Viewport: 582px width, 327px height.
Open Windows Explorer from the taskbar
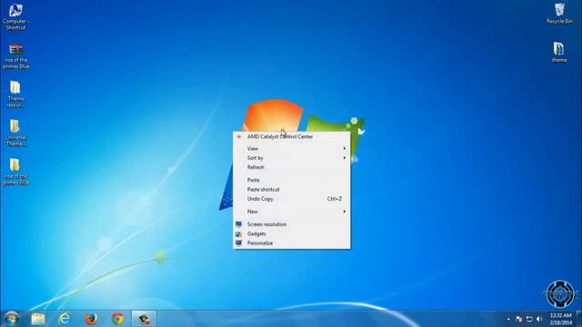[x=38, y=319]
